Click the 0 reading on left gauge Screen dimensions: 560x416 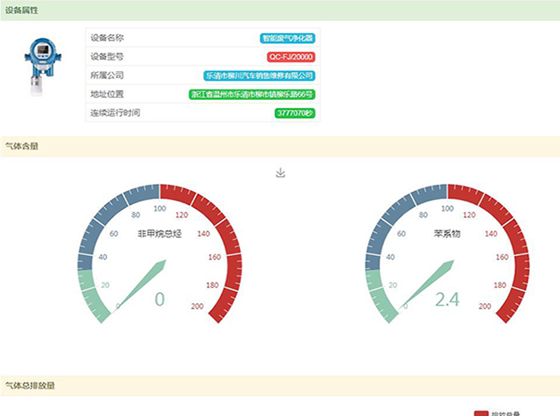159,299
